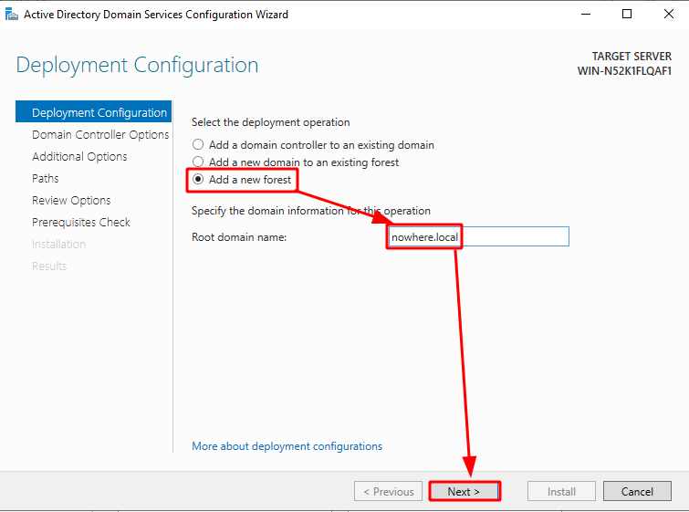Open the Paths step in sidebar
The width and height of the screenshot is (689, 512).
46,179
